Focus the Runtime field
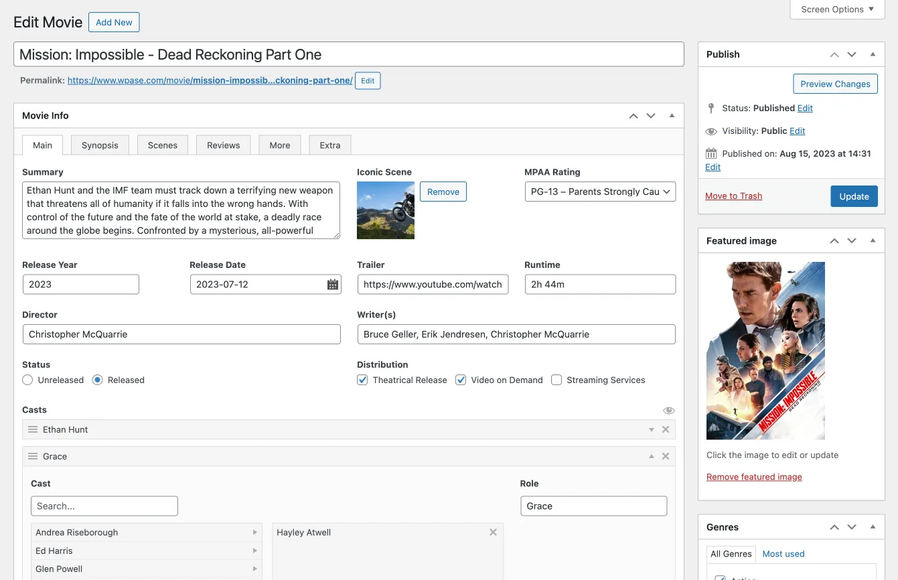 (x=600, y=284)
